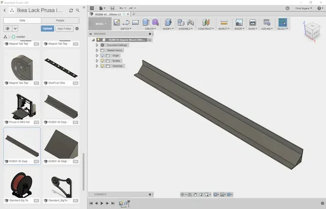Toggle root component visibility lightbulb
The height and width of the screenshot is (209, 326).
98,40
